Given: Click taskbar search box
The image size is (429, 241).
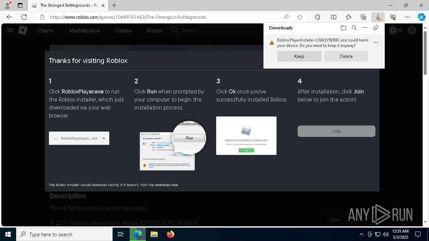Looking at the screenshot, I should [x=64, y=234].
